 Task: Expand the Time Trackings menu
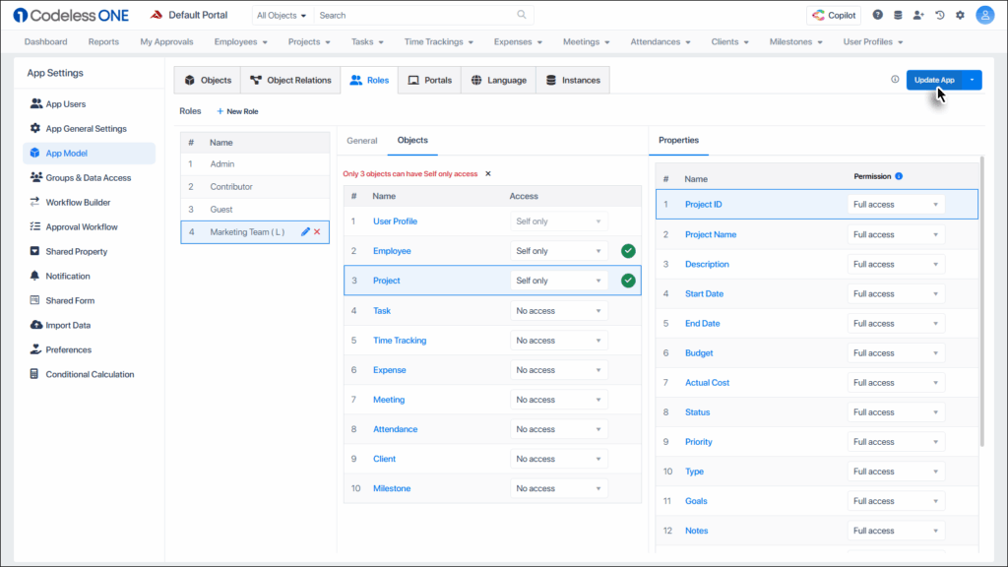click(438, 41)
